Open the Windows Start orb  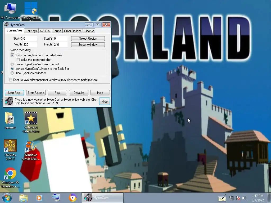click(x=7, y=198)
